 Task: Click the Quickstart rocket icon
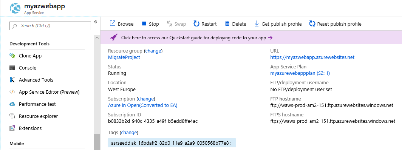pyautogui.click(x=114, y=37)
